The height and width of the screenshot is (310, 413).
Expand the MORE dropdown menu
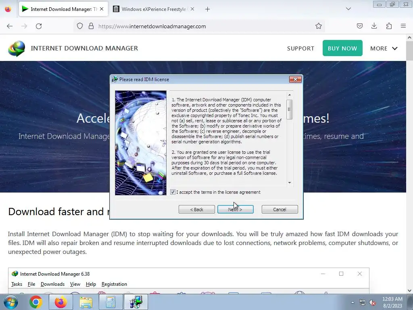384,48
